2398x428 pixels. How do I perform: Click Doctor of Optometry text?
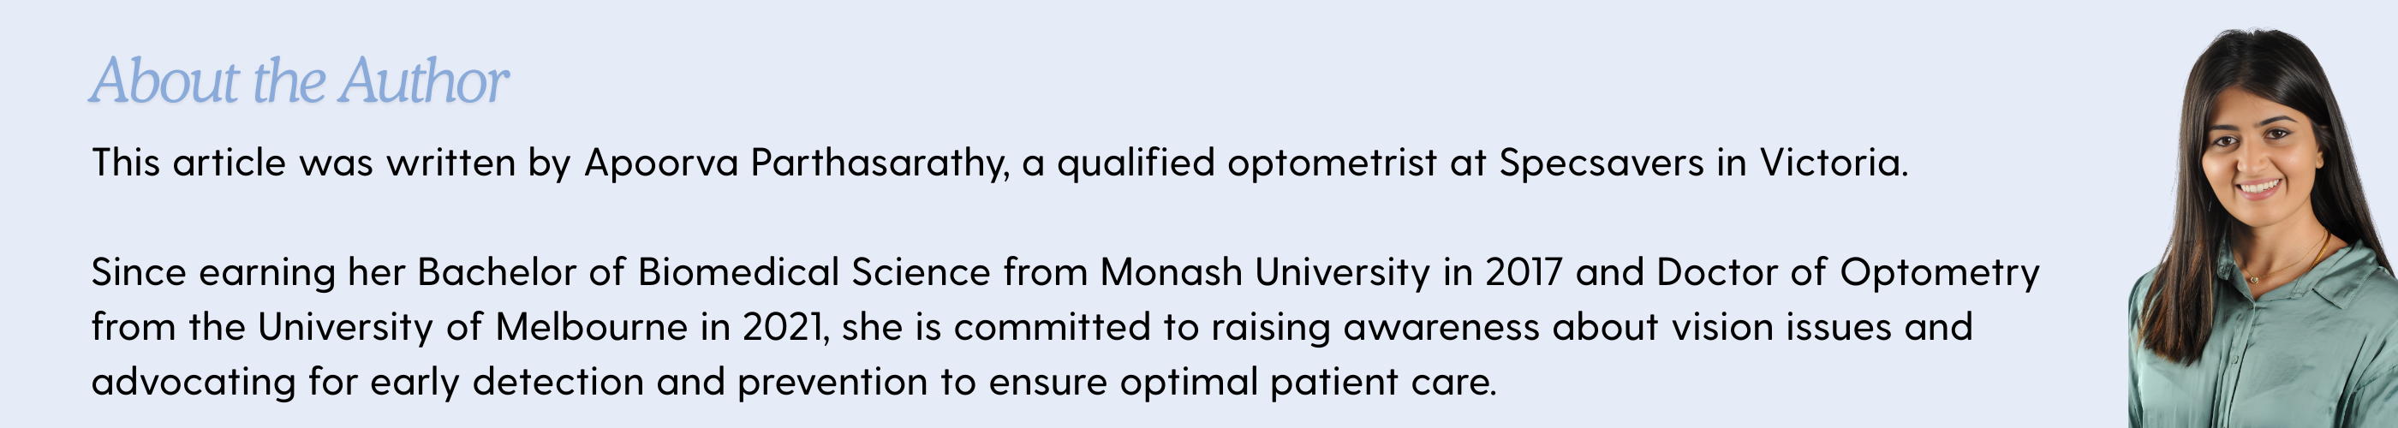[1848, 272]
